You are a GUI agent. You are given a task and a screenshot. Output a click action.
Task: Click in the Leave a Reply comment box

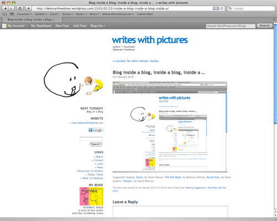click(x=170, y=212)
